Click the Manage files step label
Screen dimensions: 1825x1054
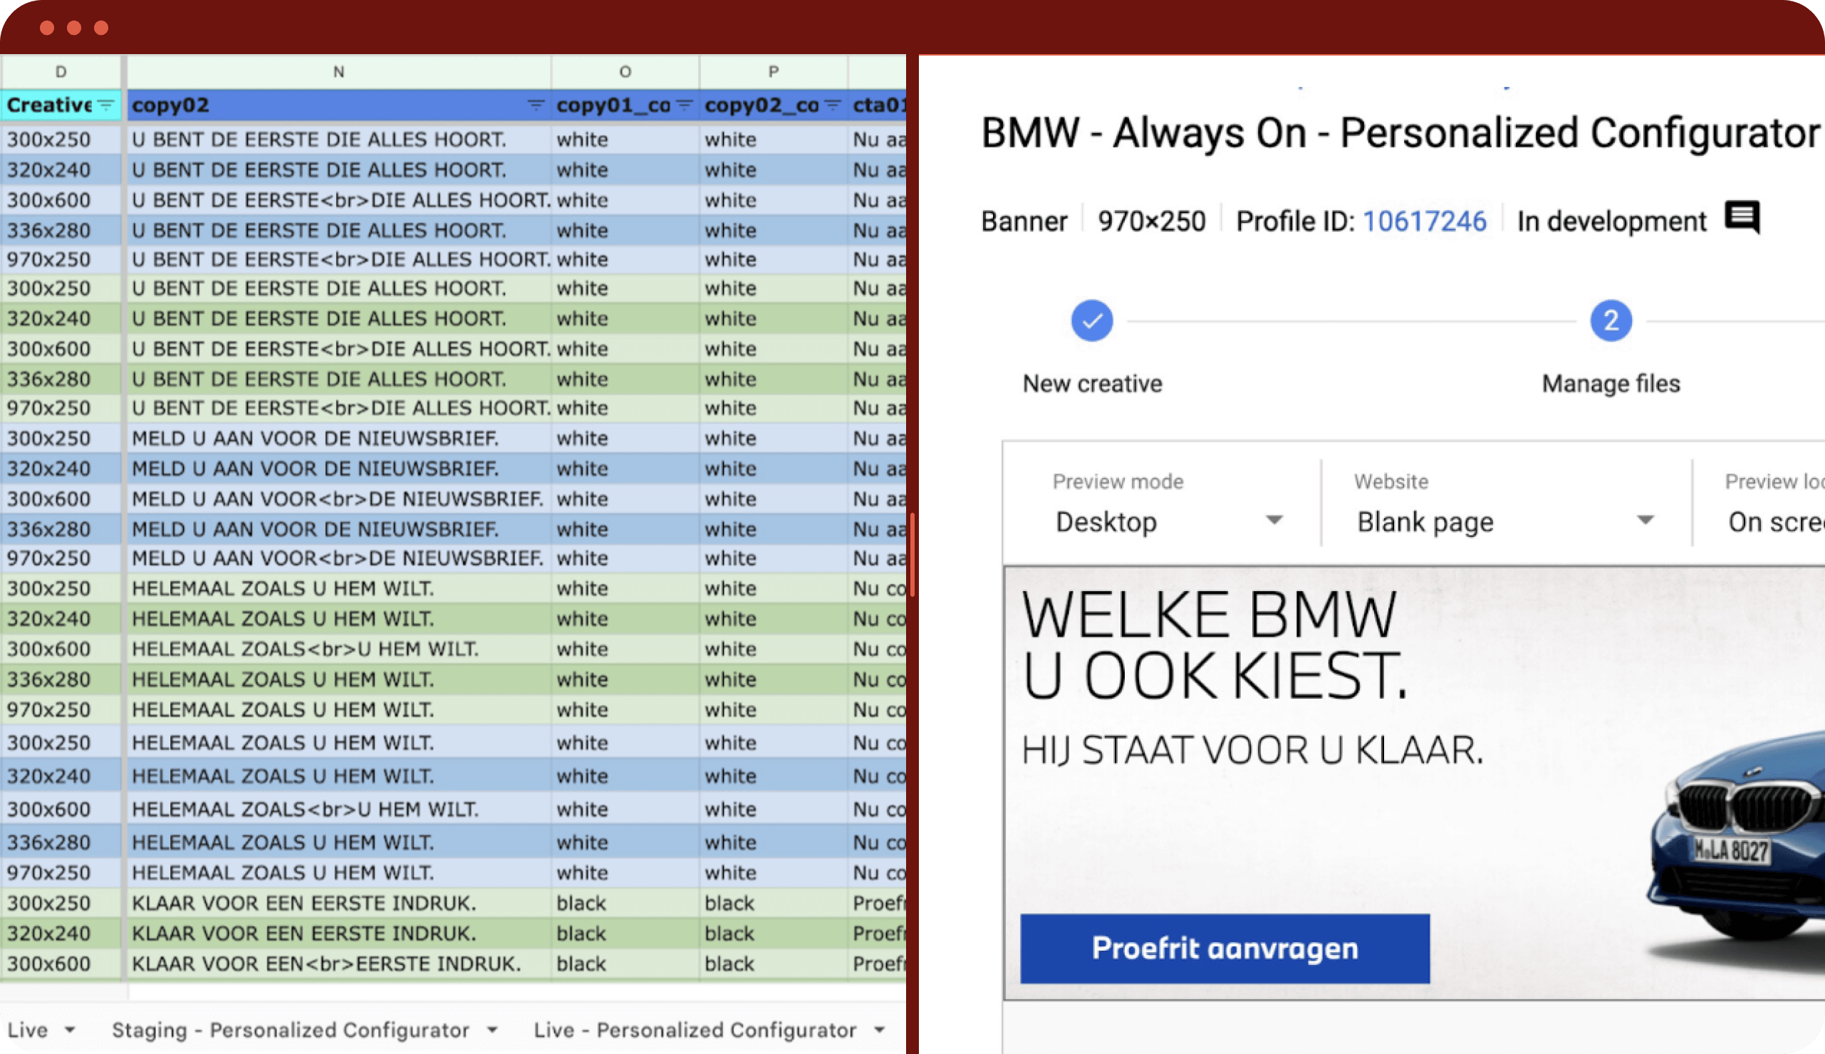[1611, 383]
